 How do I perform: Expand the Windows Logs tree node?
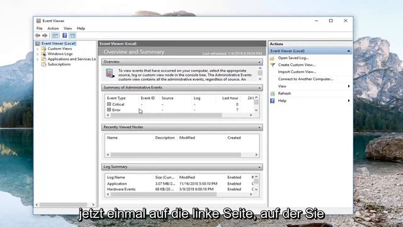[x=38, y=54]
